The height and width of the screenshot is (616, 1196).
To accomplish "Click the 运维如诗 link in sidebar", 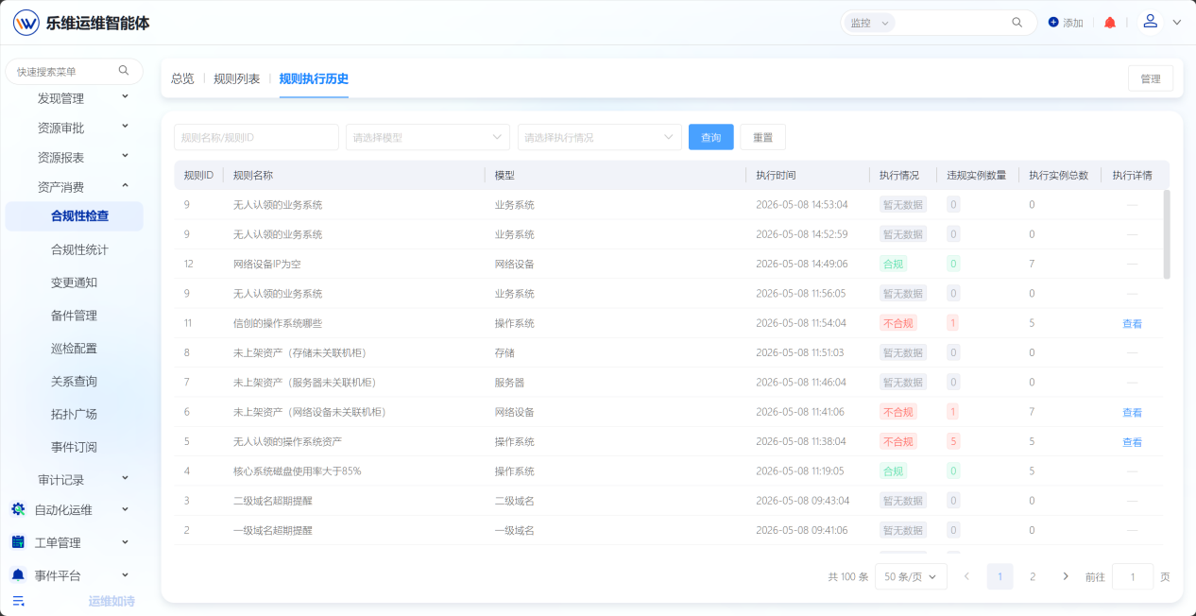I will (x=111, y=601).
